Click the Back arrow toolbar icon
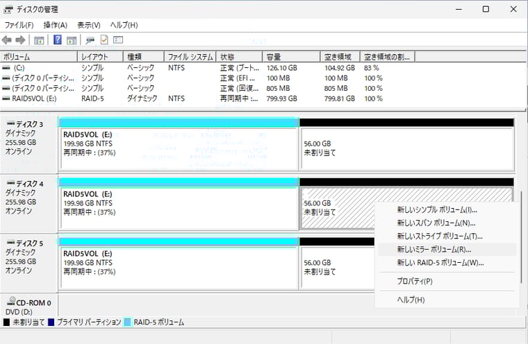The width and height of the screenshot is (528, 344). point(7,40)
